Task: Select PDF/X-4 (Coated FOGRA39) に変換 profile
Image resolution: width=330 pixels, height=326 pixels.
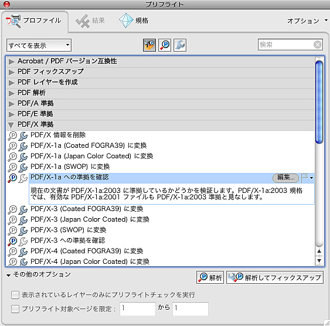Action: pos(87,251)
